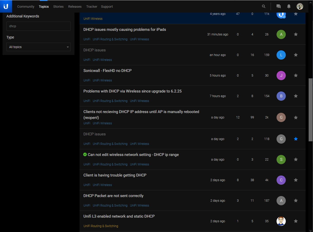Screen dimensions: 313x232
Task: Open the chat messages icon
Action: pos(278,6)
